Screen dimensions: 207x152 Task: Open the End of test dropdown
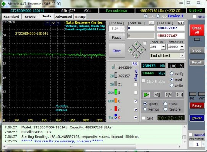182,55
